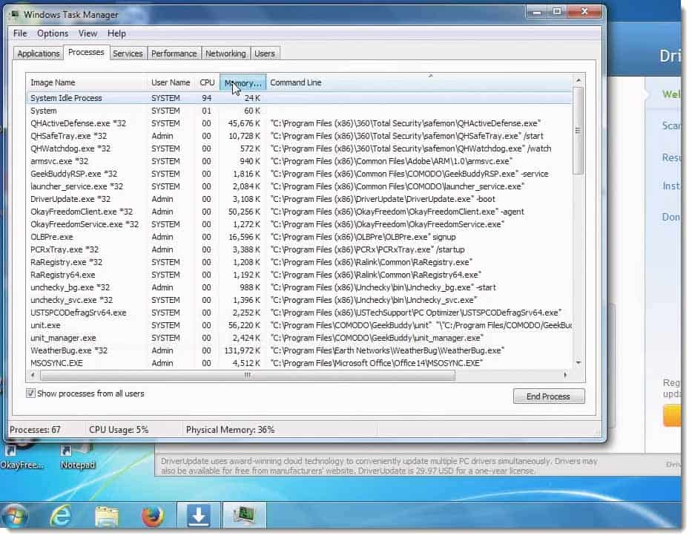Click the vertical scrollbar up arrow
The width and height of the screenshot is (692, 539).
578,80
